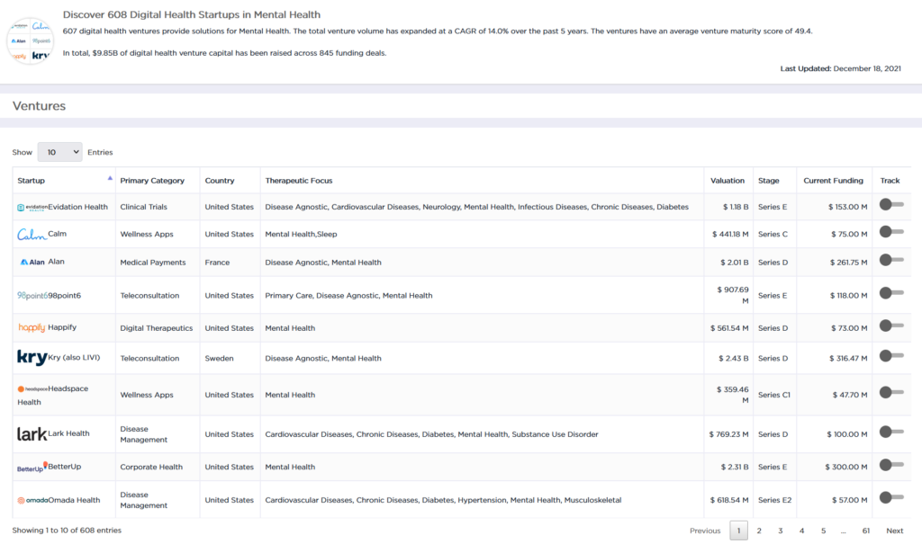The width and height of the screenshot is (922, 544).
Task: Click the Ventures section heading
Action: [39, 106]
